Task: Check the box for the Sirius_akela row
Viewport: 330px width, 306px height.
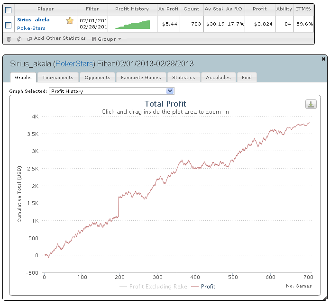Action: (8, 25)
